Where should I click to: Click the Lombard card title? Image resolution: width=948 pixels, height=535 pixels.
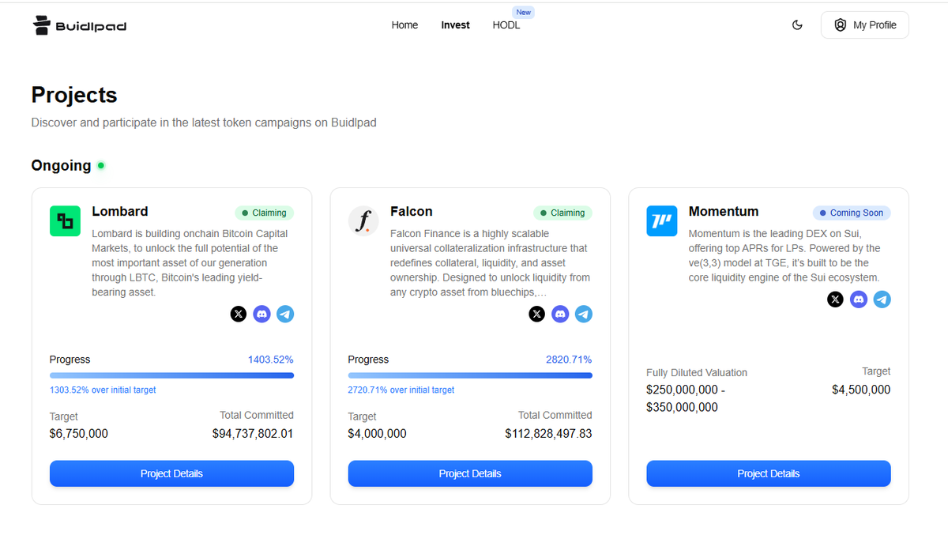pyautogui.click(x=119, y=211)
